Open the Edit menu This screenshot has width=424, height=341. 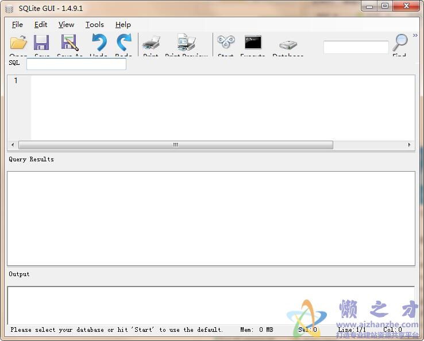pos(41,25)
